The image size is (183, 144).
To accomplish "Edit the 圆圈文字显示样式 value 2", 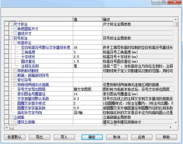I will pos(87,103).
